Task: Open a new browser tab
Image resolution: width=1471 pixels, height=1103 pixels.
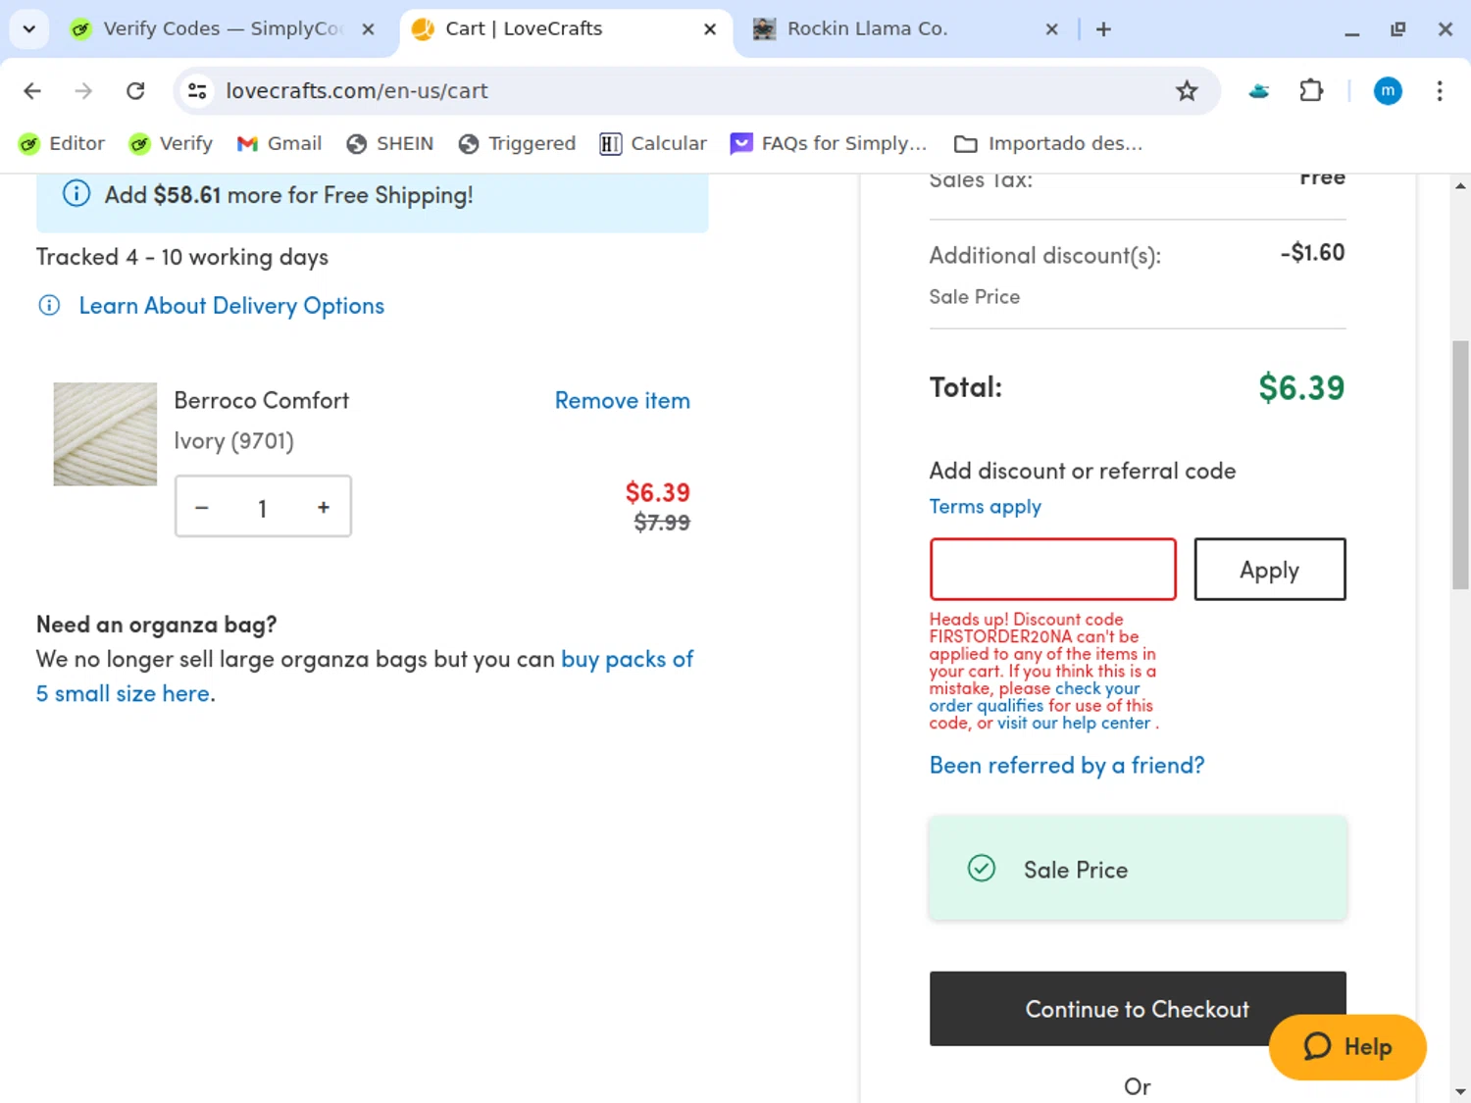Action: (x=1103, y=29)
